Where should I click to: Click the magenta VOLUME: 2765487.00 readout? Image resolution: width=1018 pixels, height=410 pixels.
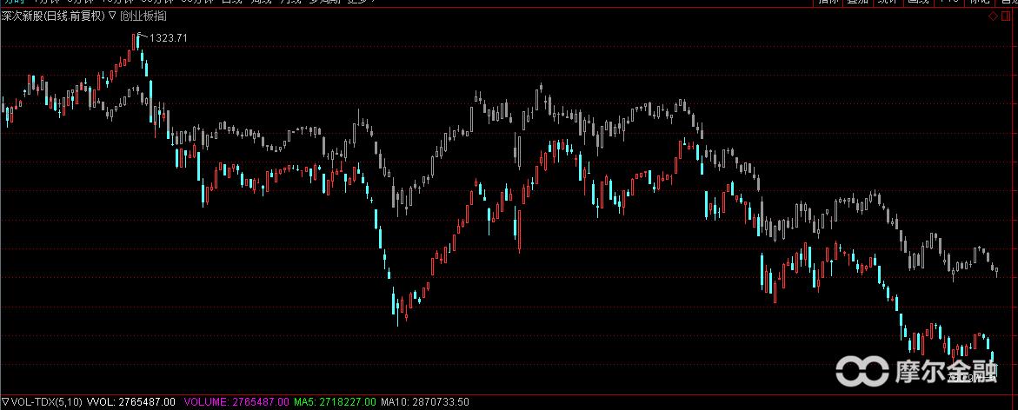tap(237, 402)
